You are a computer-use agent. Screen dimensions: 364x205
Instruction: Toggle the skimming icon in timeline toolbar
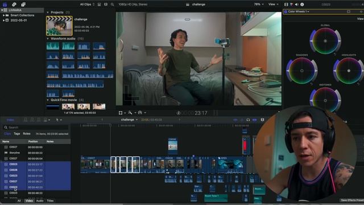pyautogui.click(x=235, y=120)
